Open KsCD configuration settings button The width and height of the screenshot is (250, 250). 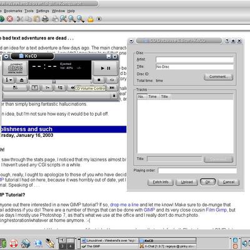(x=61, y=87)
